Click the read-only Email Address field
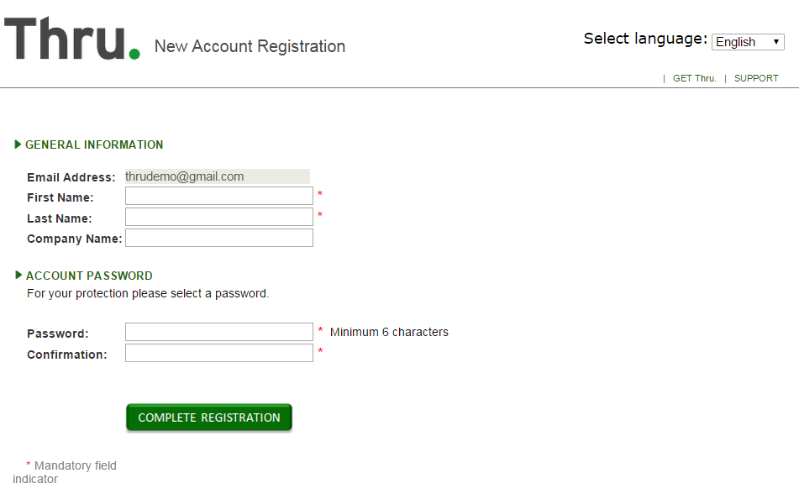The image size is (799, 494). click(x=218, y=176)
